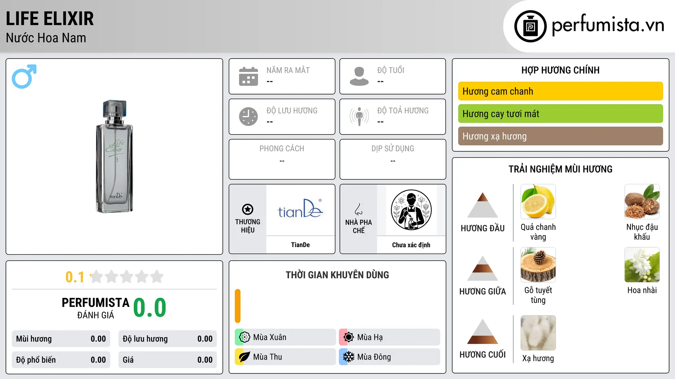Click the Chưa xác định perfumer label
Viewport: 675px width, 379px height.
411,245
